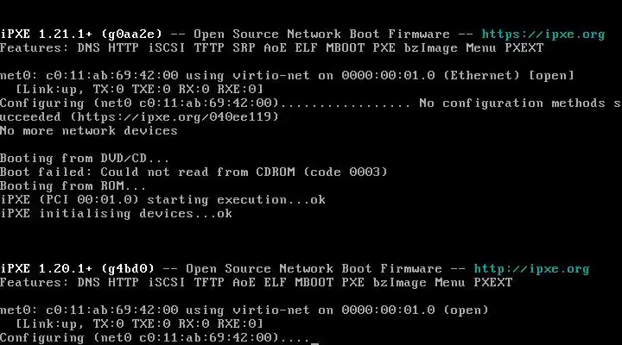Click the lower "[Link:up, TX:0" status line
The width and height of the screenshot is (622, 345).
pos(69,323)
